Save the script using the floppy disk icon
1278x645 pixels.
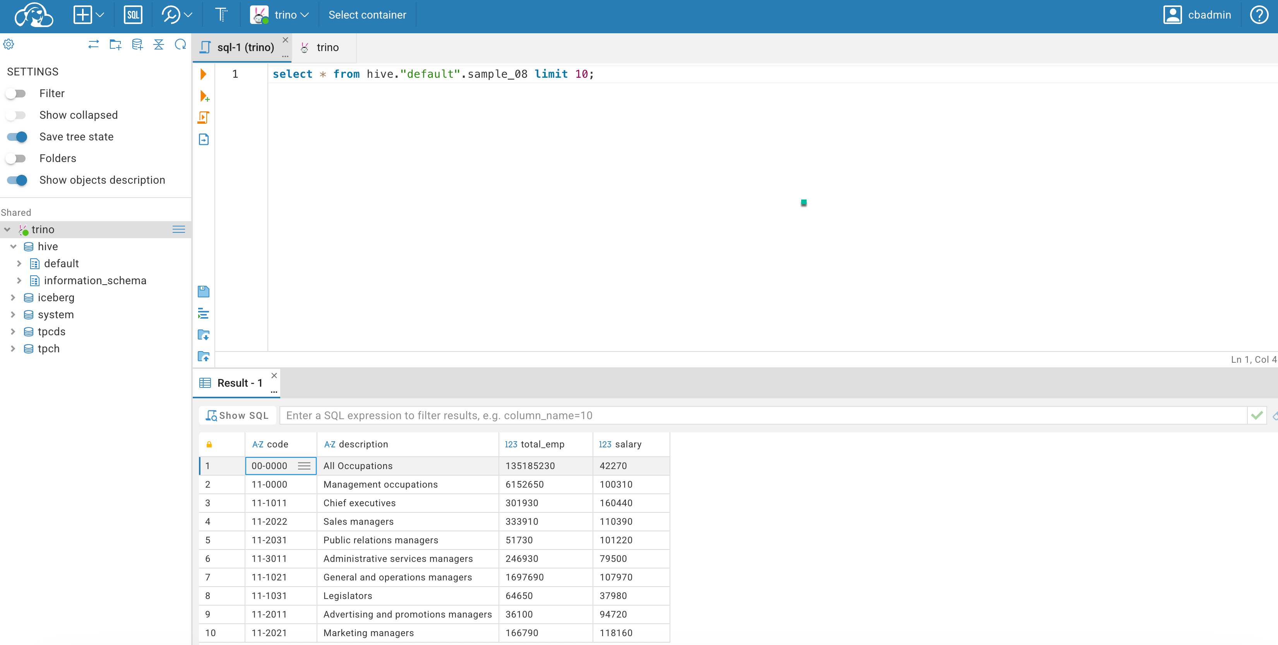coord(204,292)
